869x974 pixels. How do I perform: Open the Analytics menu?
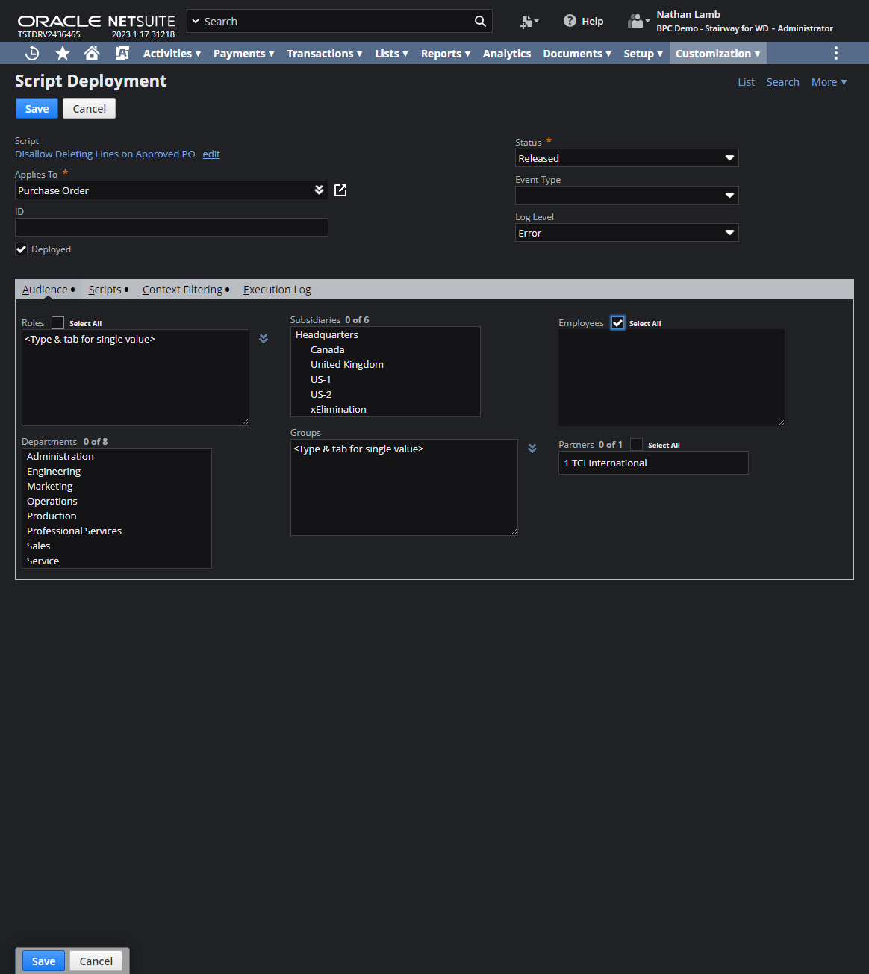point(507,54)
